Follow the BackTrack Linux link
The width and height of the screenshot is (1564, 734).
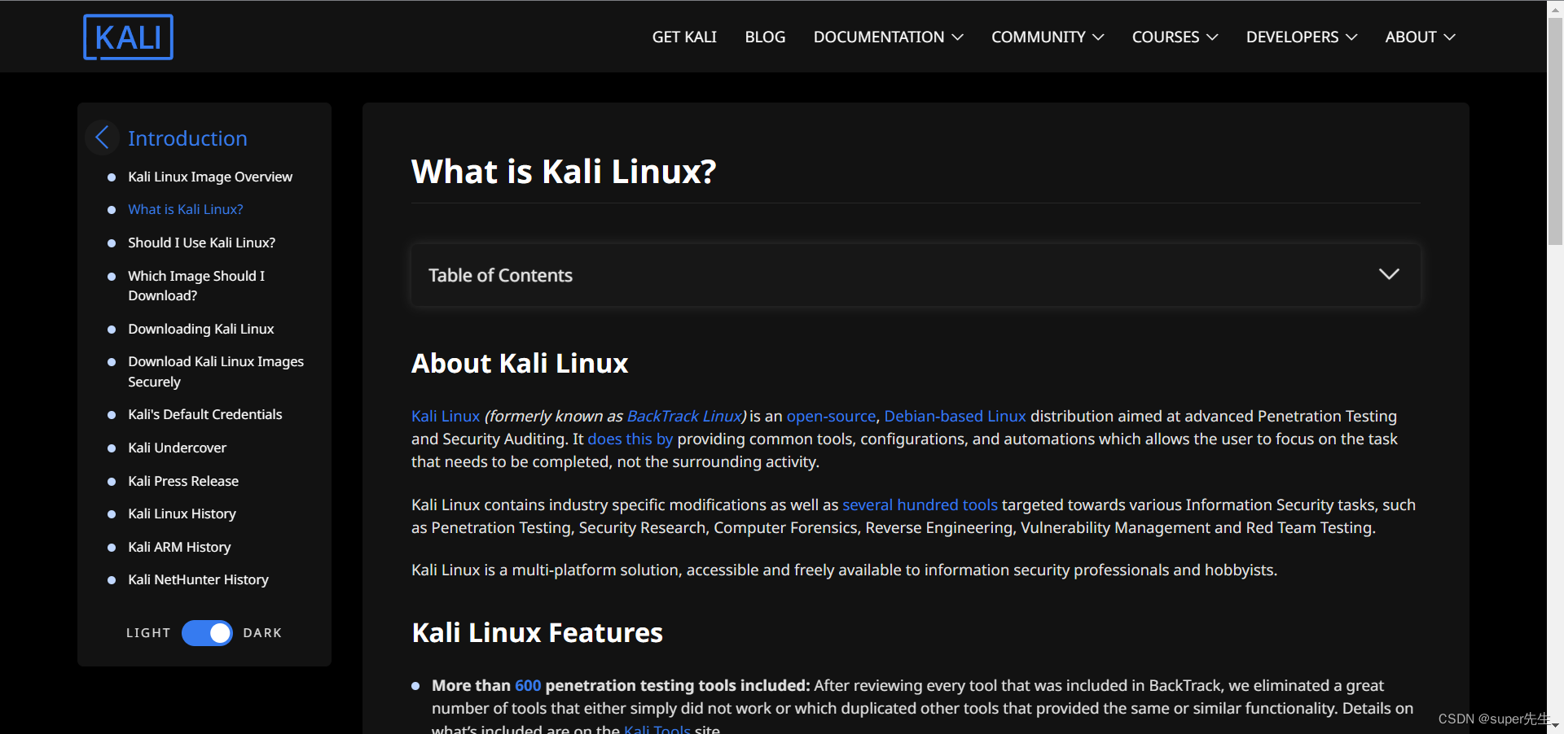click(x=684, y=416)
